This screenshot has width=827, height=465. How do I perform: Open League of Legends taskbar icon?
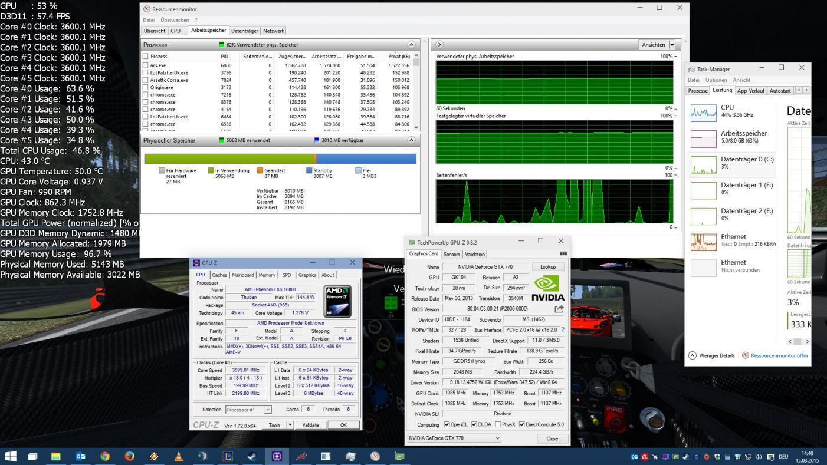coord(228,456)
